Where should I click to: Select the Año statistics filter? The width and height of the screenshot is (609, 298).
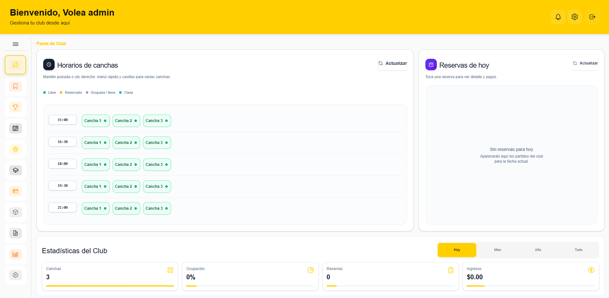pos(538,250)
